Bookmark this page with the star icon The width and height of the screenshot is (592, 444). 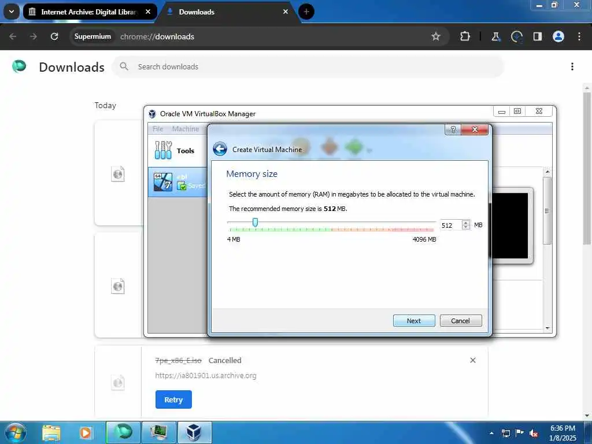click(436, 36)
